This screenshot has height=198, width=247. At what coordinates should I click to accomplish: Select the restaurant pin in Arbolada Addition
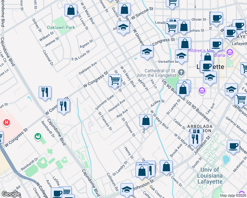(x=195, y=140)
